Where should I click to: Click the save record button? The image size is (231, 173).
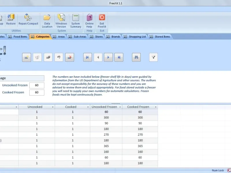point(48,57)
